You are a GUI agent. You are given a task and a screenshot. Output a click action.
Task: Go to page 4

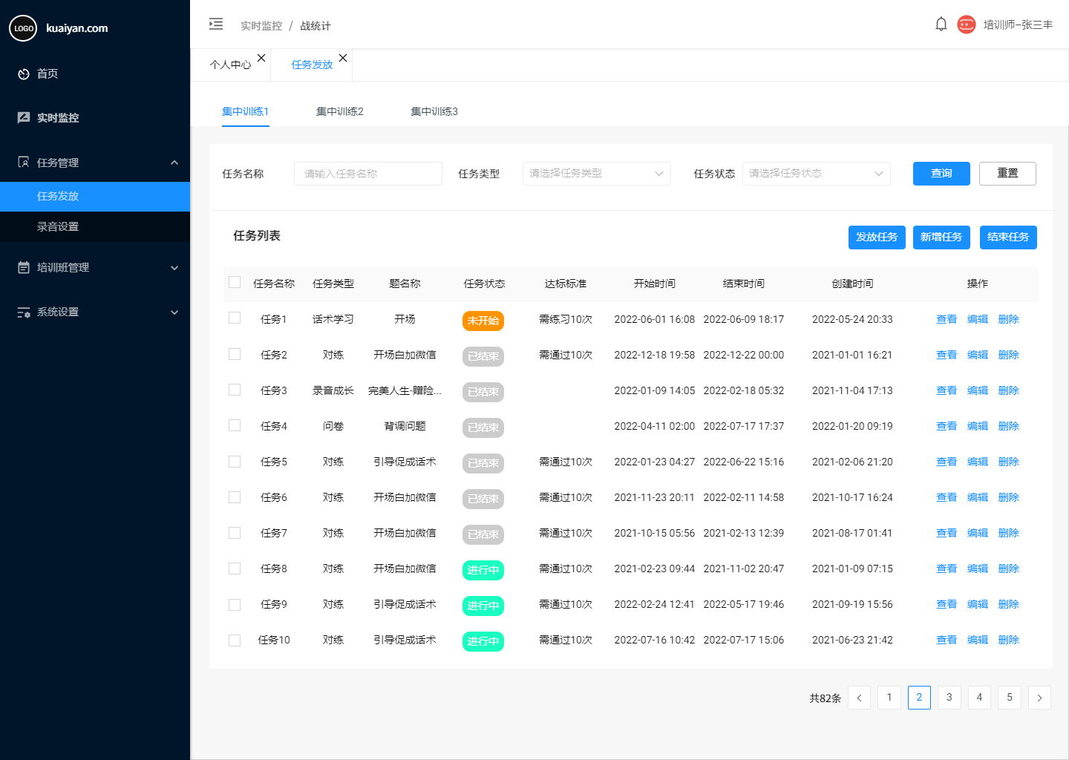979,698
